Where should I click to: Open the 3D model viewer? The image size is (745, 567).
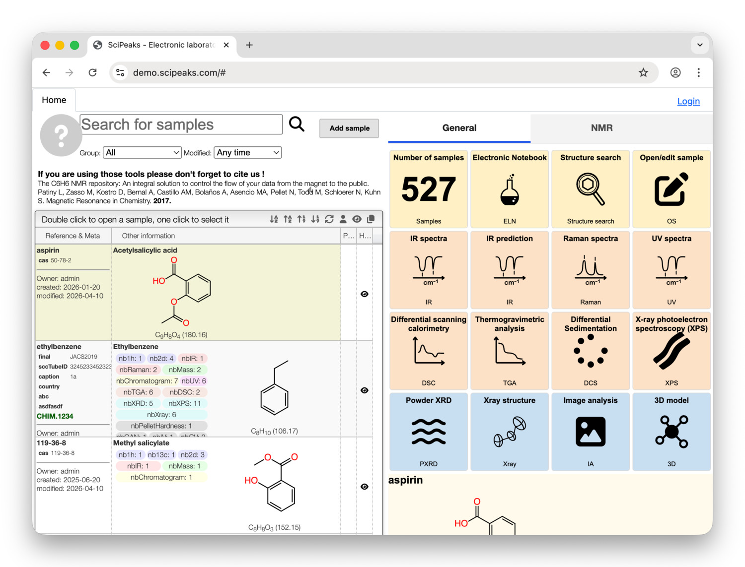point(671,432)
